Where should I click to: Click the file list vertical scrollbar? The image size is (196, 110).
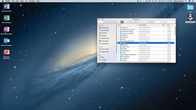coord(175,31)
